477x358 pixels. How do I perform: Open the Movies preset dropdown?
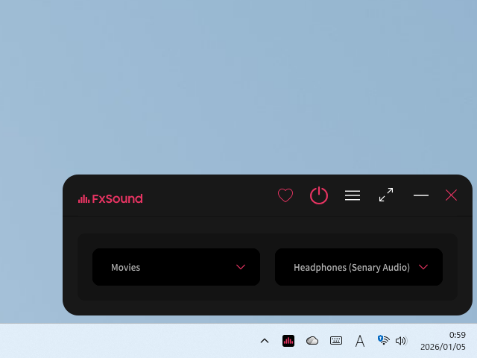coord(176,267)
